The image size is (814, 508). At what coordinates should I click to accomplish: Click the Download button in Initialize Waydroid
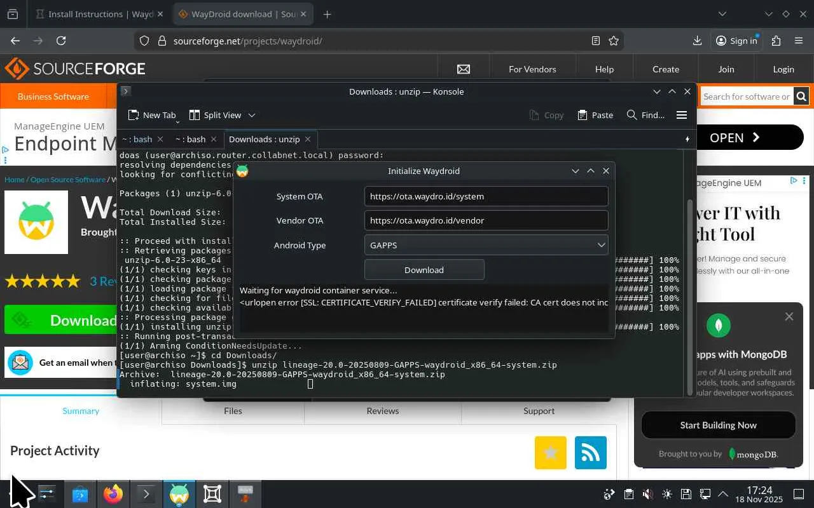[x=424, y=270]
